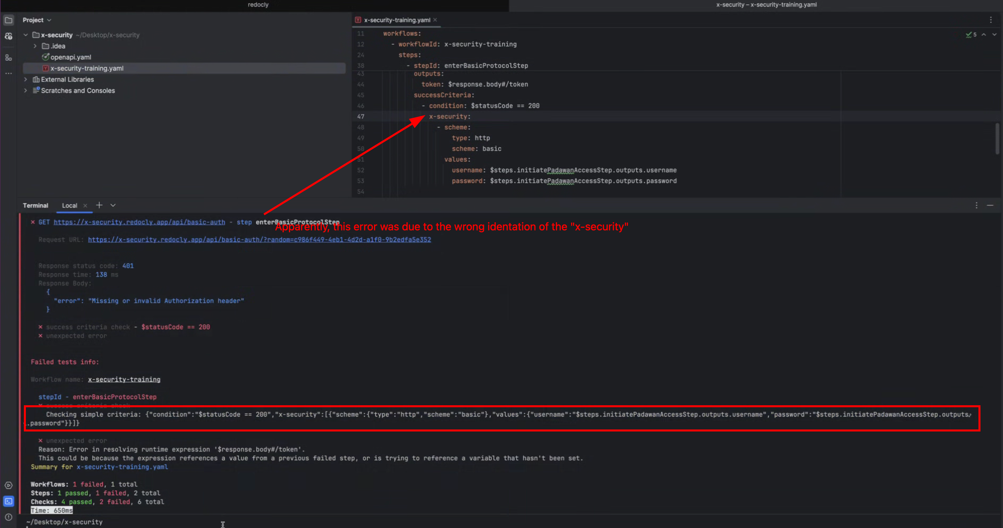
Task: Click the editor vertical scrollbar
Action: click(x=997, y=138)
